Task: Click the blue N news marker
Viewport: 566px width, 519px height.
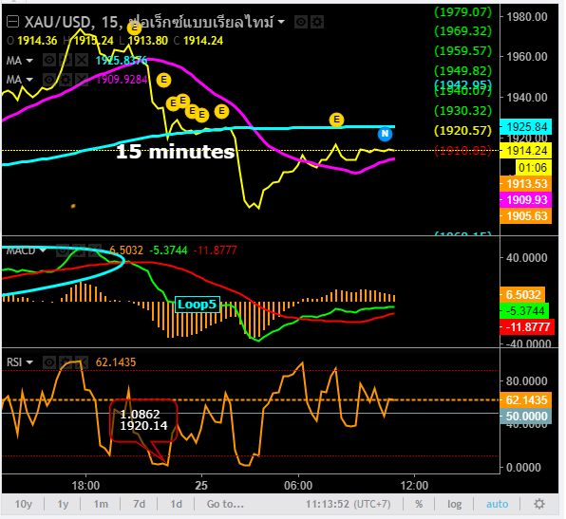Action: coord(386,134)
